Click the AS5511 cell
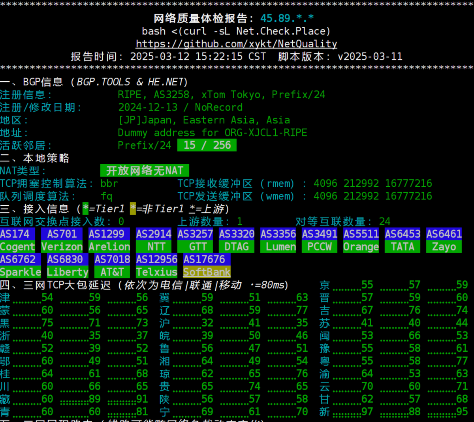Screen dimensions: 474x422 (x=361, y=234)
